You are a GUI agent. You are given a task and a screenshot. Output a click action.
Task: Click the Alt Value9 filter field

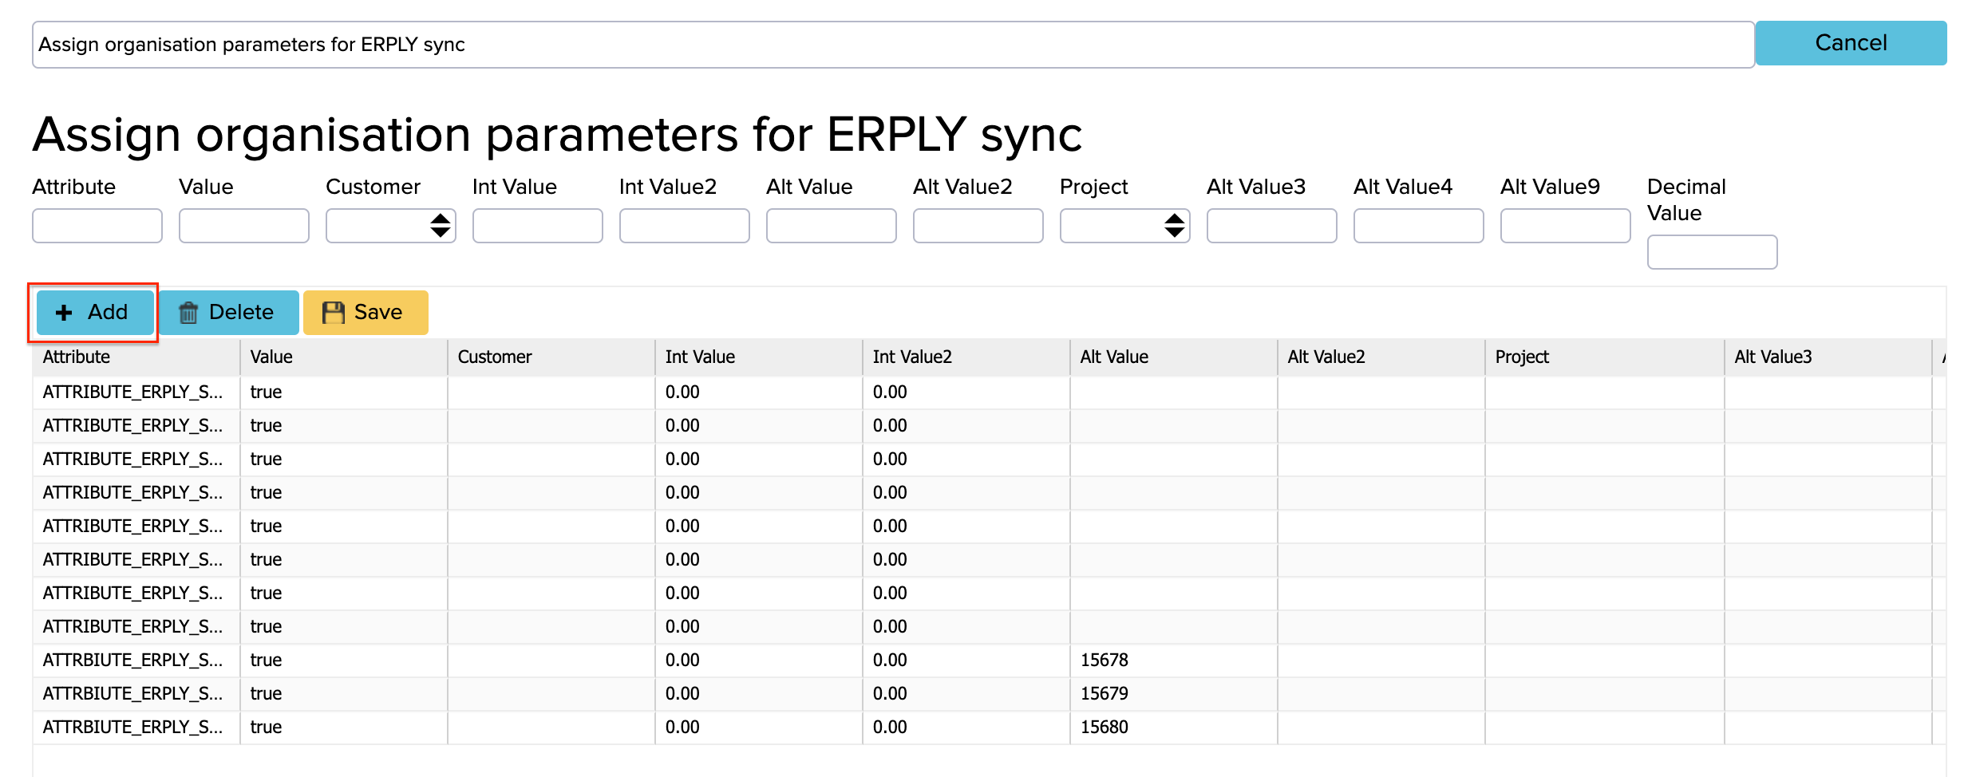coord(1565,226)
